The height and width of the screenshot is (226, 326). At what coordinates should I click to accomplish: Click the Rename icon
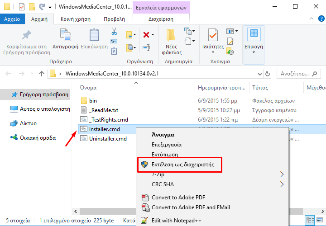pyautogui.click(x=146, y=48)
